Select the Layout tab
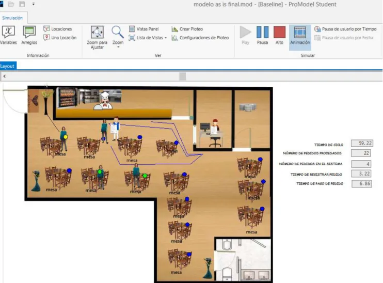Viewport: 383px width, 283px height. (x=7, y=66)
